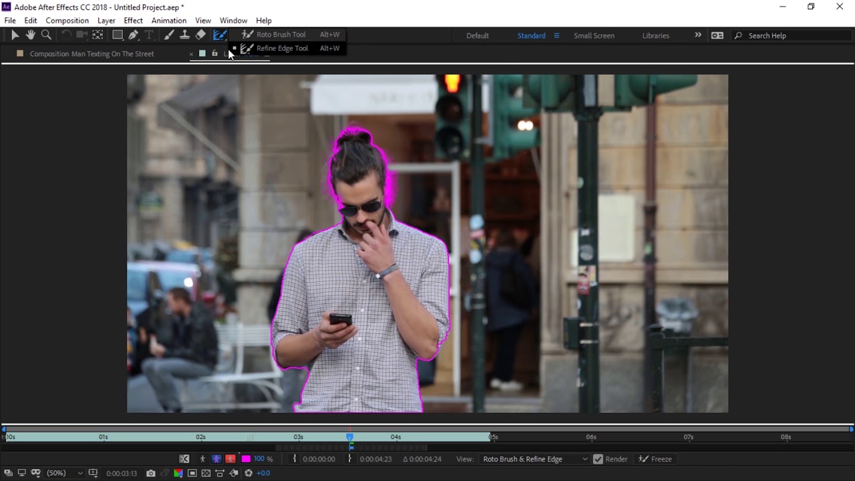This screenshot has width=855, height=481.
Task: Open the File menu
Action: [x=10, y=21]
